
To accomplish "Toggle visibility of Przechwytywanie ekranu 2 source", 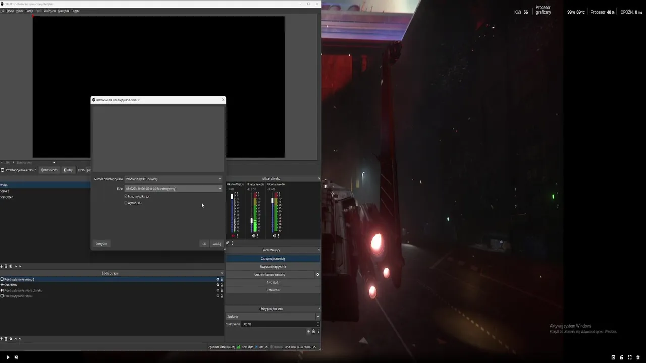I will [x=218, y=279].
